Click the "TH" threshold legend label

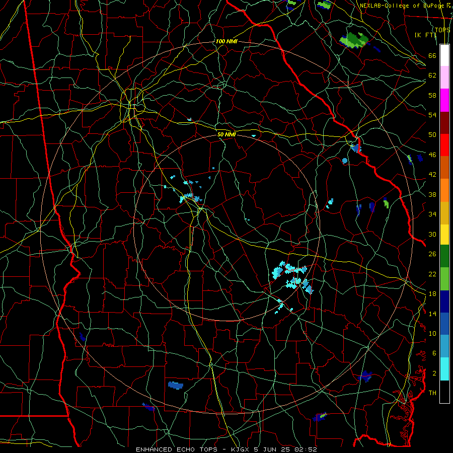pyautogui.click(x=432, y=393)
